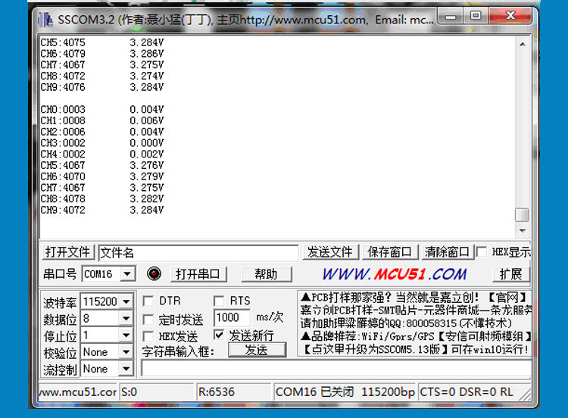Click the scroll down arrow of receive window

523,231
